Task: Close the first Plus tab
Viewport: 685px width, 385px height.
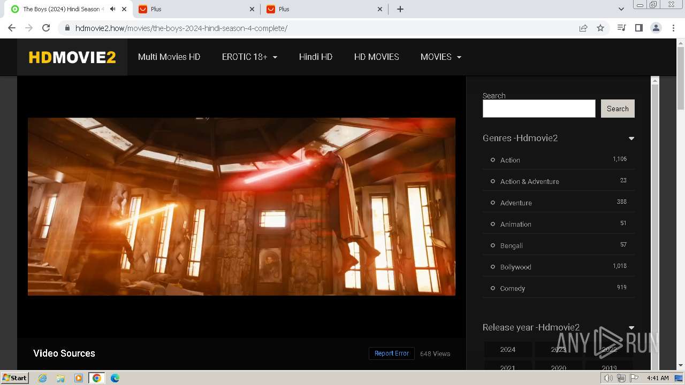Action: click(x=252, y=9)
